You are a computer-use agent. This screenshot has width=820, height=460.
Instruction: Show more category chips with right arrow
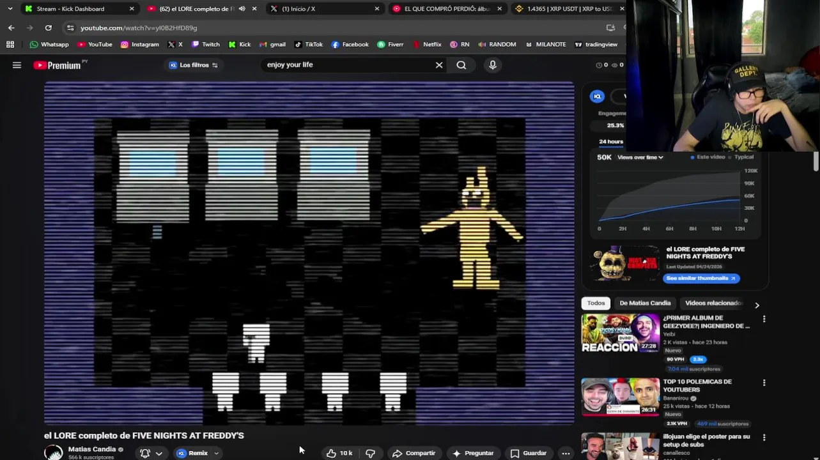(x=757, y=305)
